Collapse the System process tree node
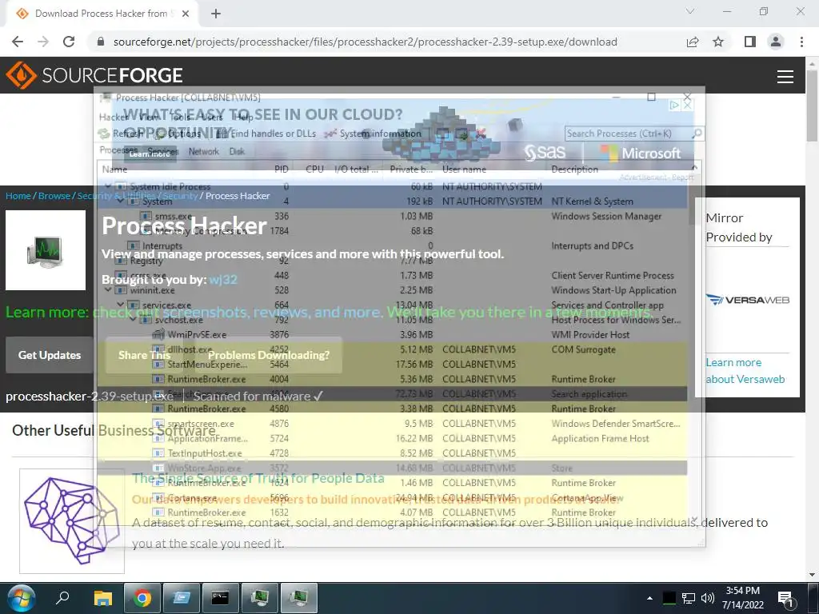 (121, 201)
